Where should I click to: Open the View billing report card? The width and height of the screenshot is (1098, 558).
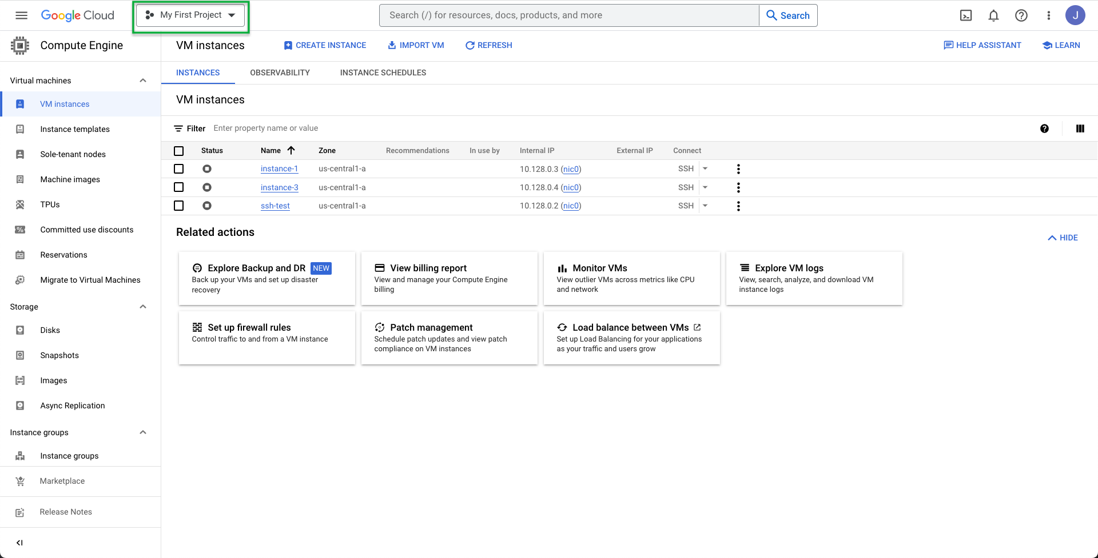449,278
